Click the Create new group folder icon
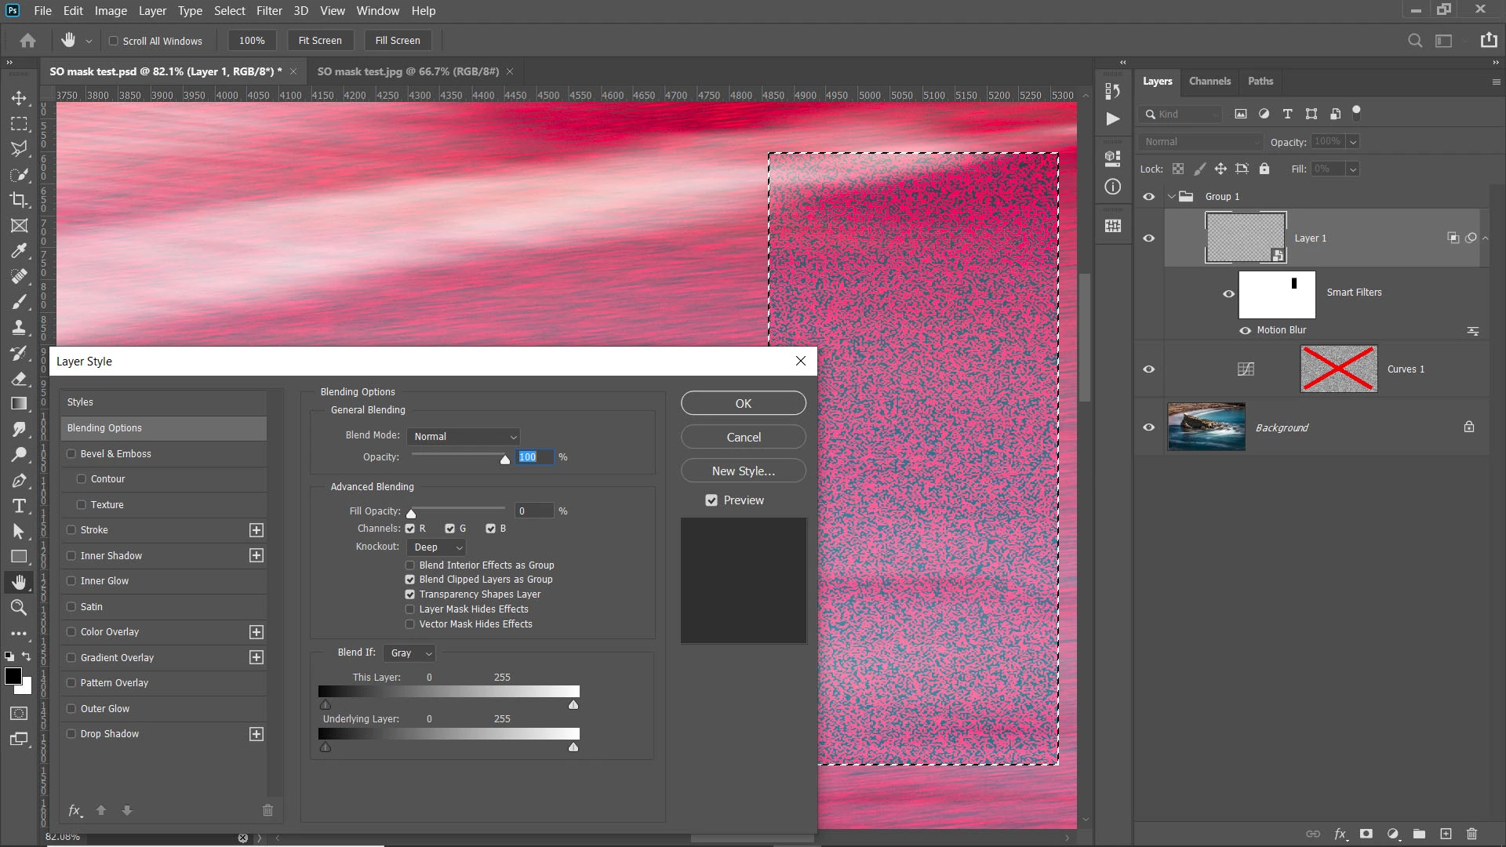The image size is (1506, 847). pos(1419,834)
